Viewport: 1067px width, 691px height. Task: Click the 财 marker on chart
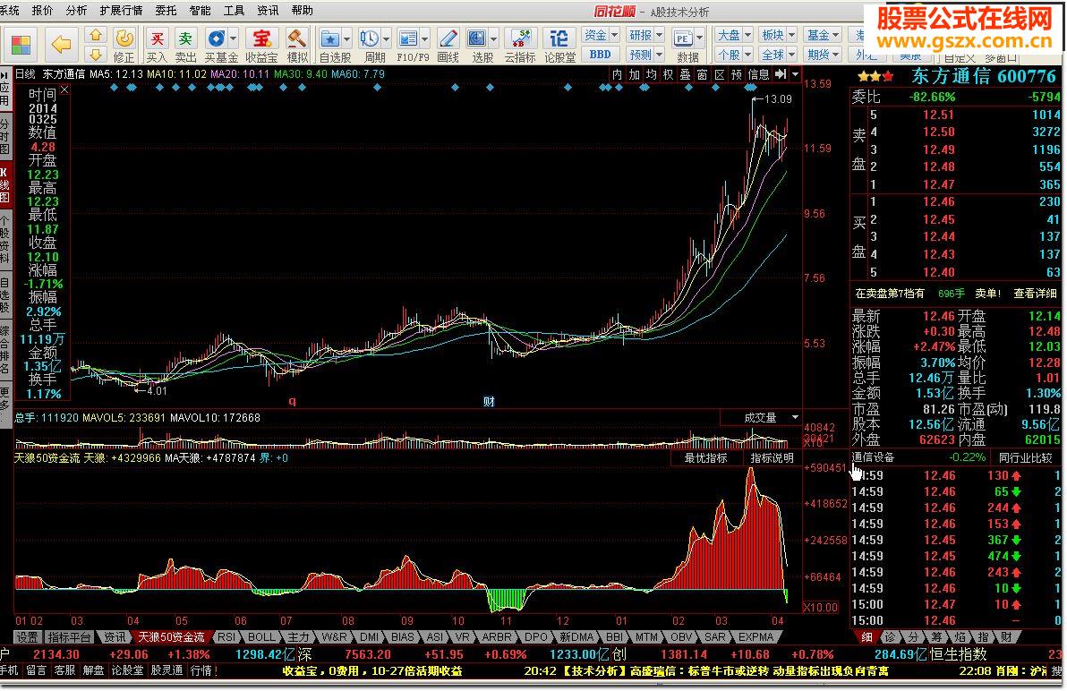coord(489,401)
